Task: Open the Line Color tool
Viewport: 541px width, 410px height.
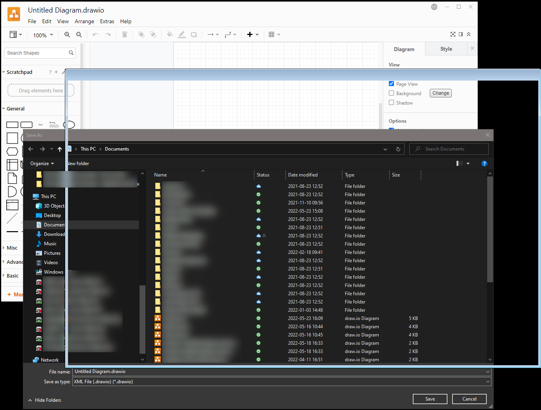Action: tap(182, 34)
